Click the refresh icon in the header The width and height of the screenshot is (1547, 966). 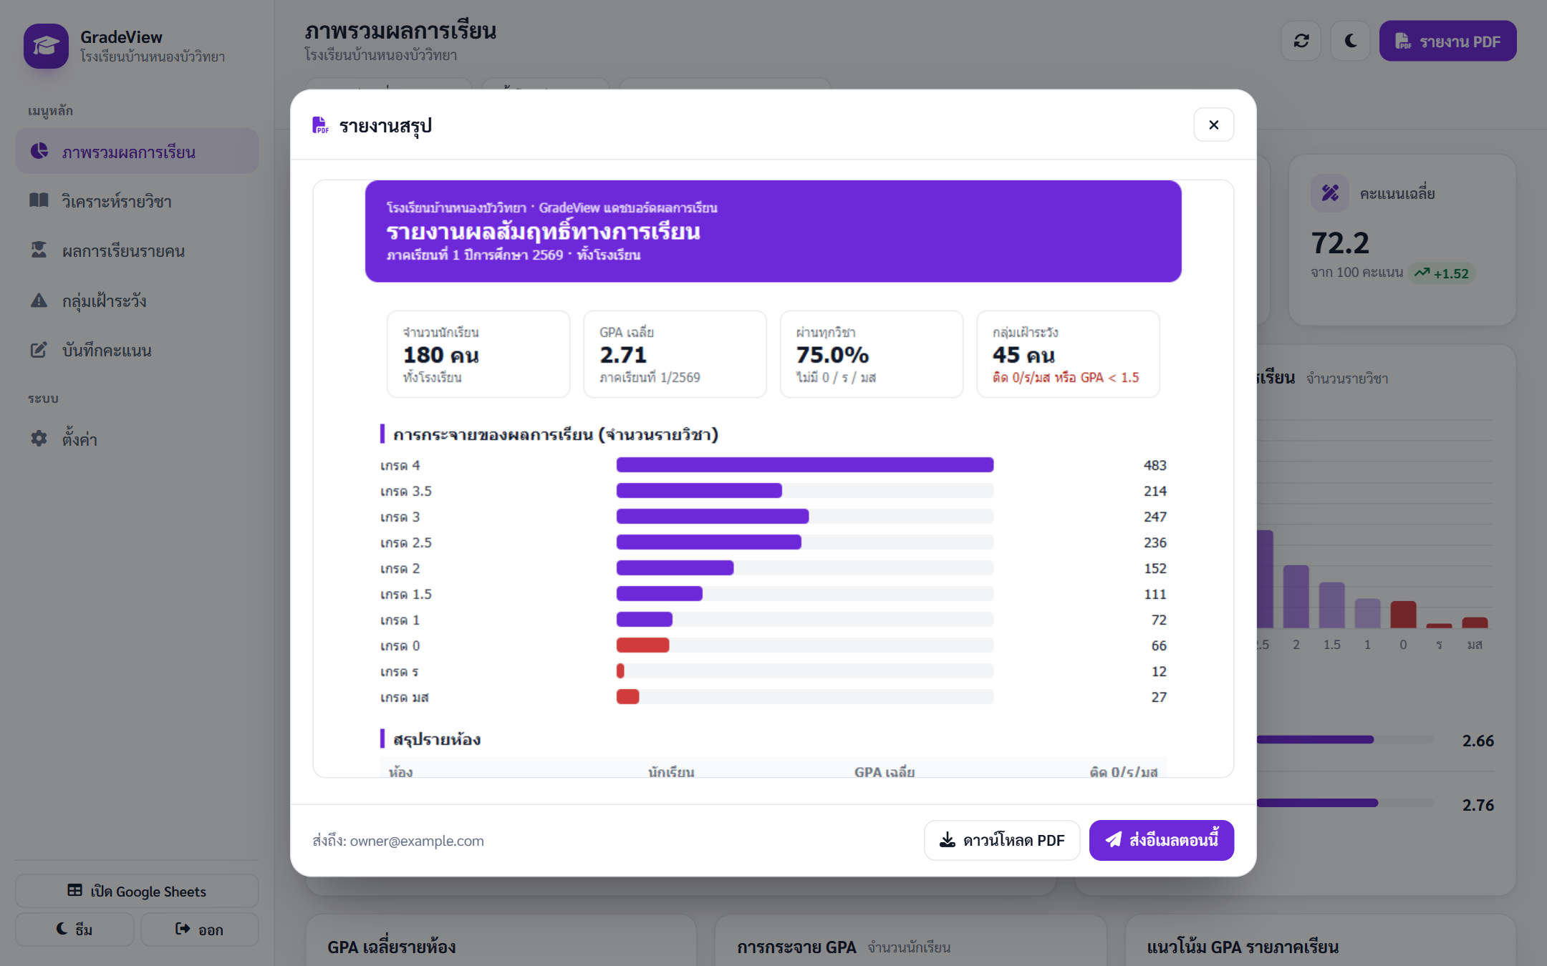1301,41
